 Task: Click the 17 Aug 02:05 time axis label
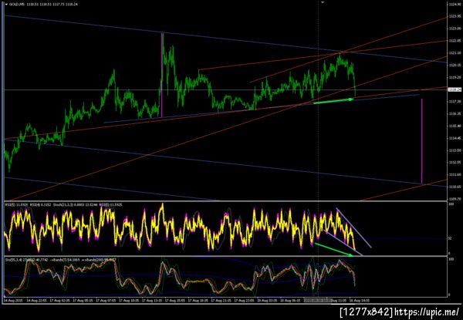pos(58,301)
